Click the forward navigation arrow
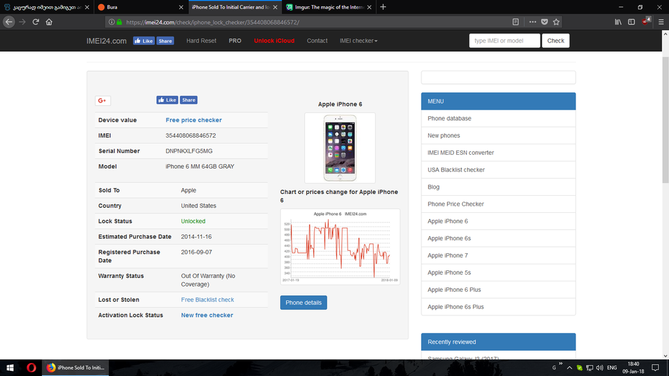This screenshot has height=376, width=669. [22, 22]
